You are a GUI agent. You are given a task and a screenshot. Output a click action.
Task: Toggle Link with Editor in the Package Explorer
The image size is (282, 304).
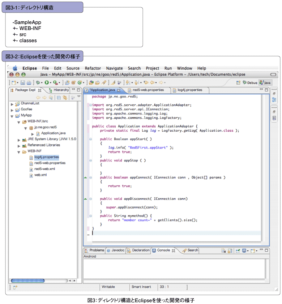pos(65,98)
